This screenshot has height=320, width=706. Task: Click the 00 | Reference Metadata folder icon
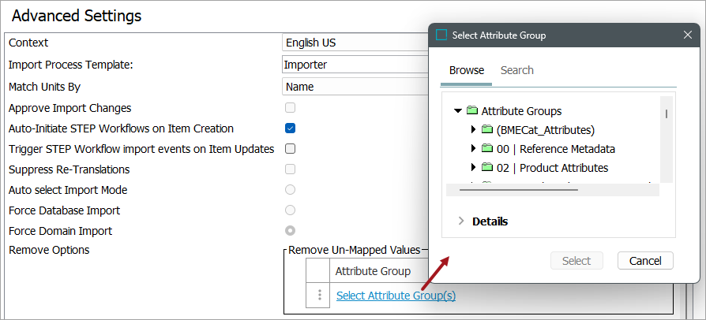coord(487,149)
